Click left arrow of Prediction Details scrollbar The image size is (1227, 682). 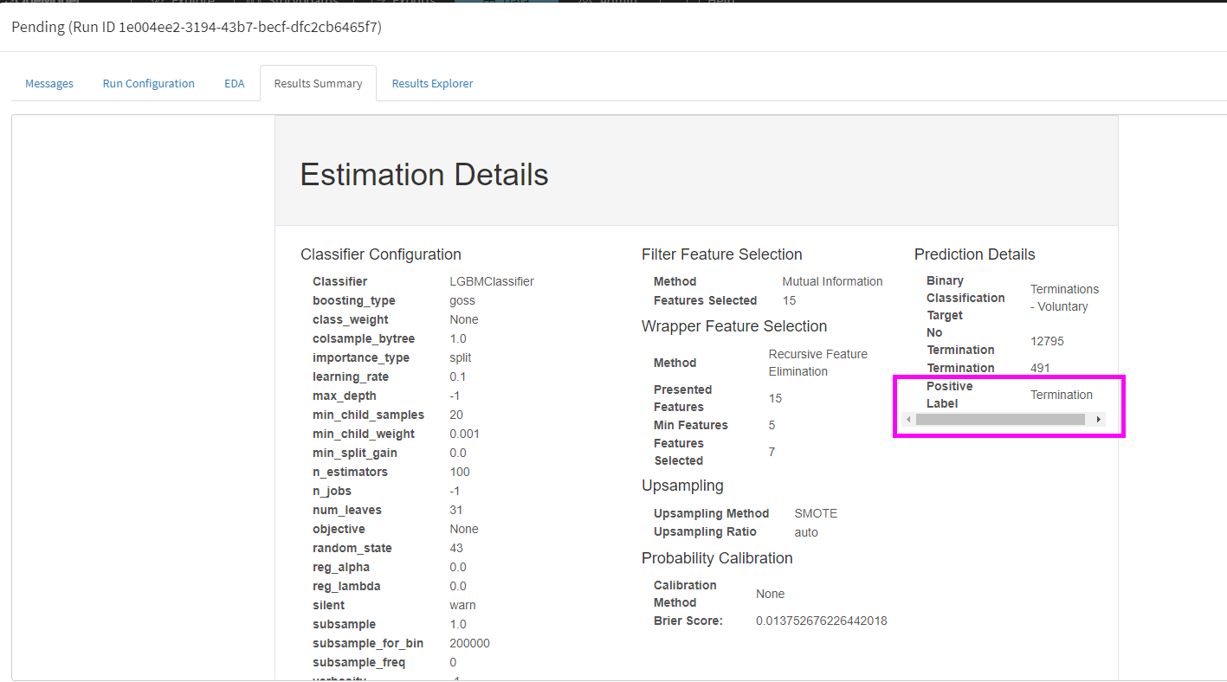(x=907, y=420)
